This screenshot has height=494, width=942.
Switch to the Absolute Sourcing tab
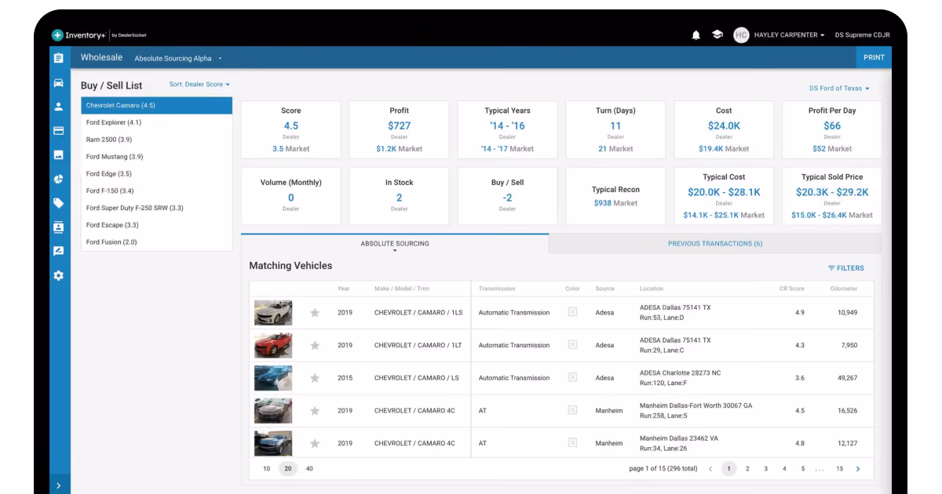point(395,244)
